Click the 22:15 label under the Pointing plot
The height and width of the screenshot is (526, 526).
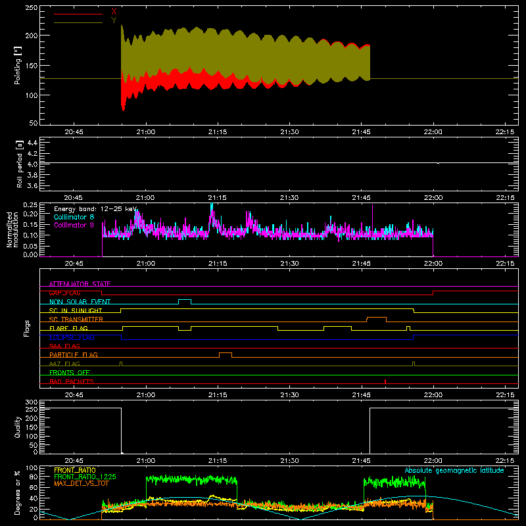tap(504, 132)
